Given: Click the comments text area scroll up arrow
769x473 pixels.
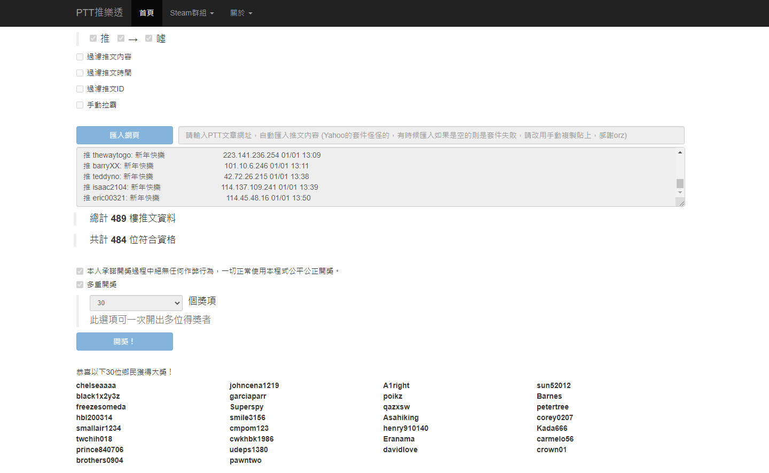Looking at the screenshot, I should pos(680,152).
